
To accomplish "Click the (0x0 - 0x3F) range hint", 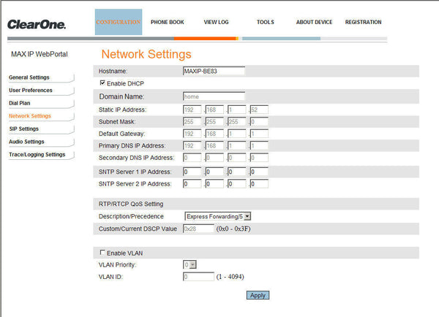I will click(233, 229).
